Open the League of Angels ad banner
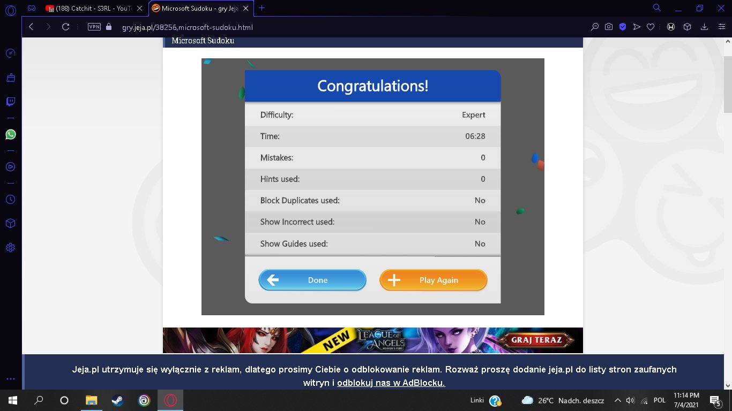 coord(373,340)
